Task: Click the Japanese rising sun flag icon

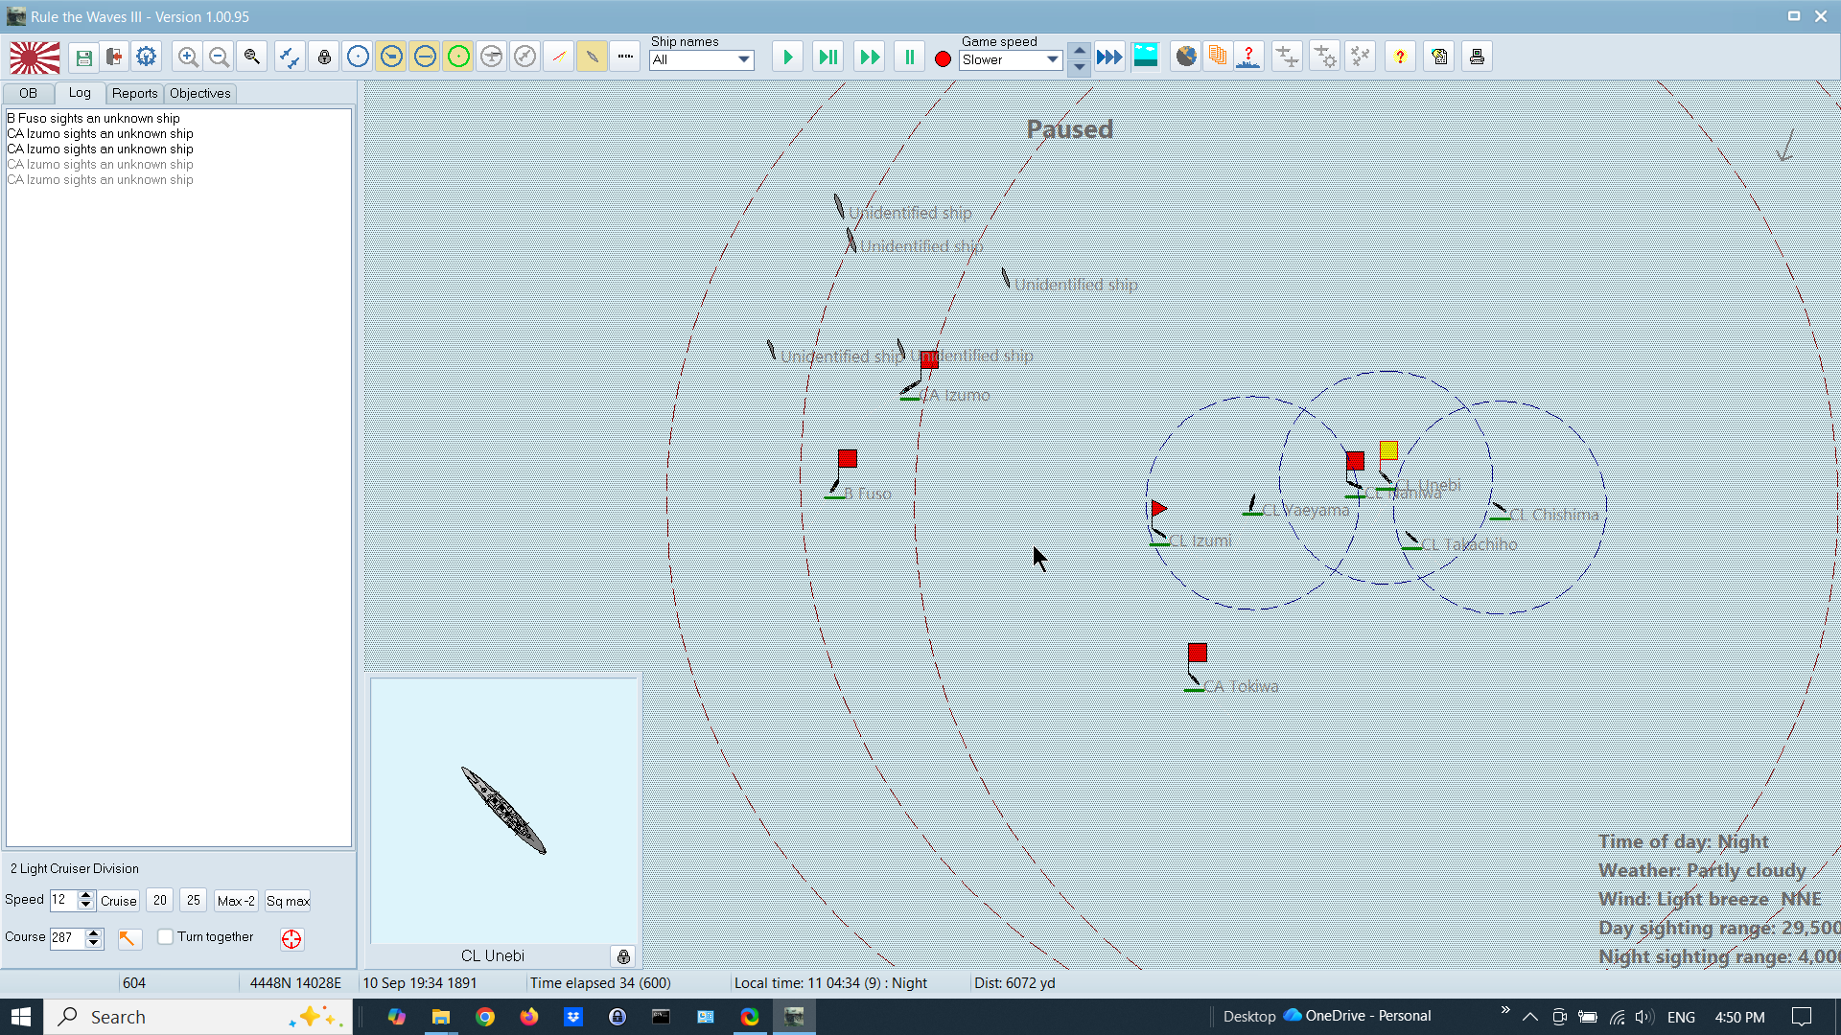Action: 35,57
